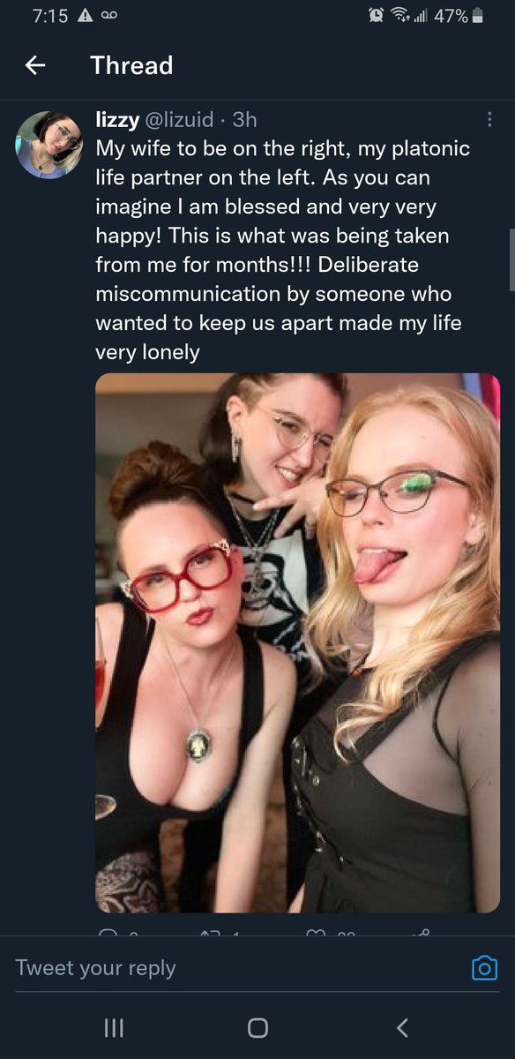Screen dimensions: 515x1059
Task: Click the Thread header title
Action: pyautogui.click(x=131, y=65)
